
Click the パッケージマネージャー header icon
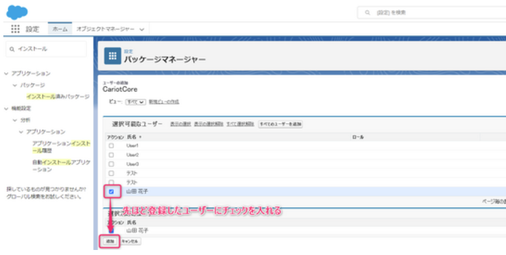[x=113, y=56]
